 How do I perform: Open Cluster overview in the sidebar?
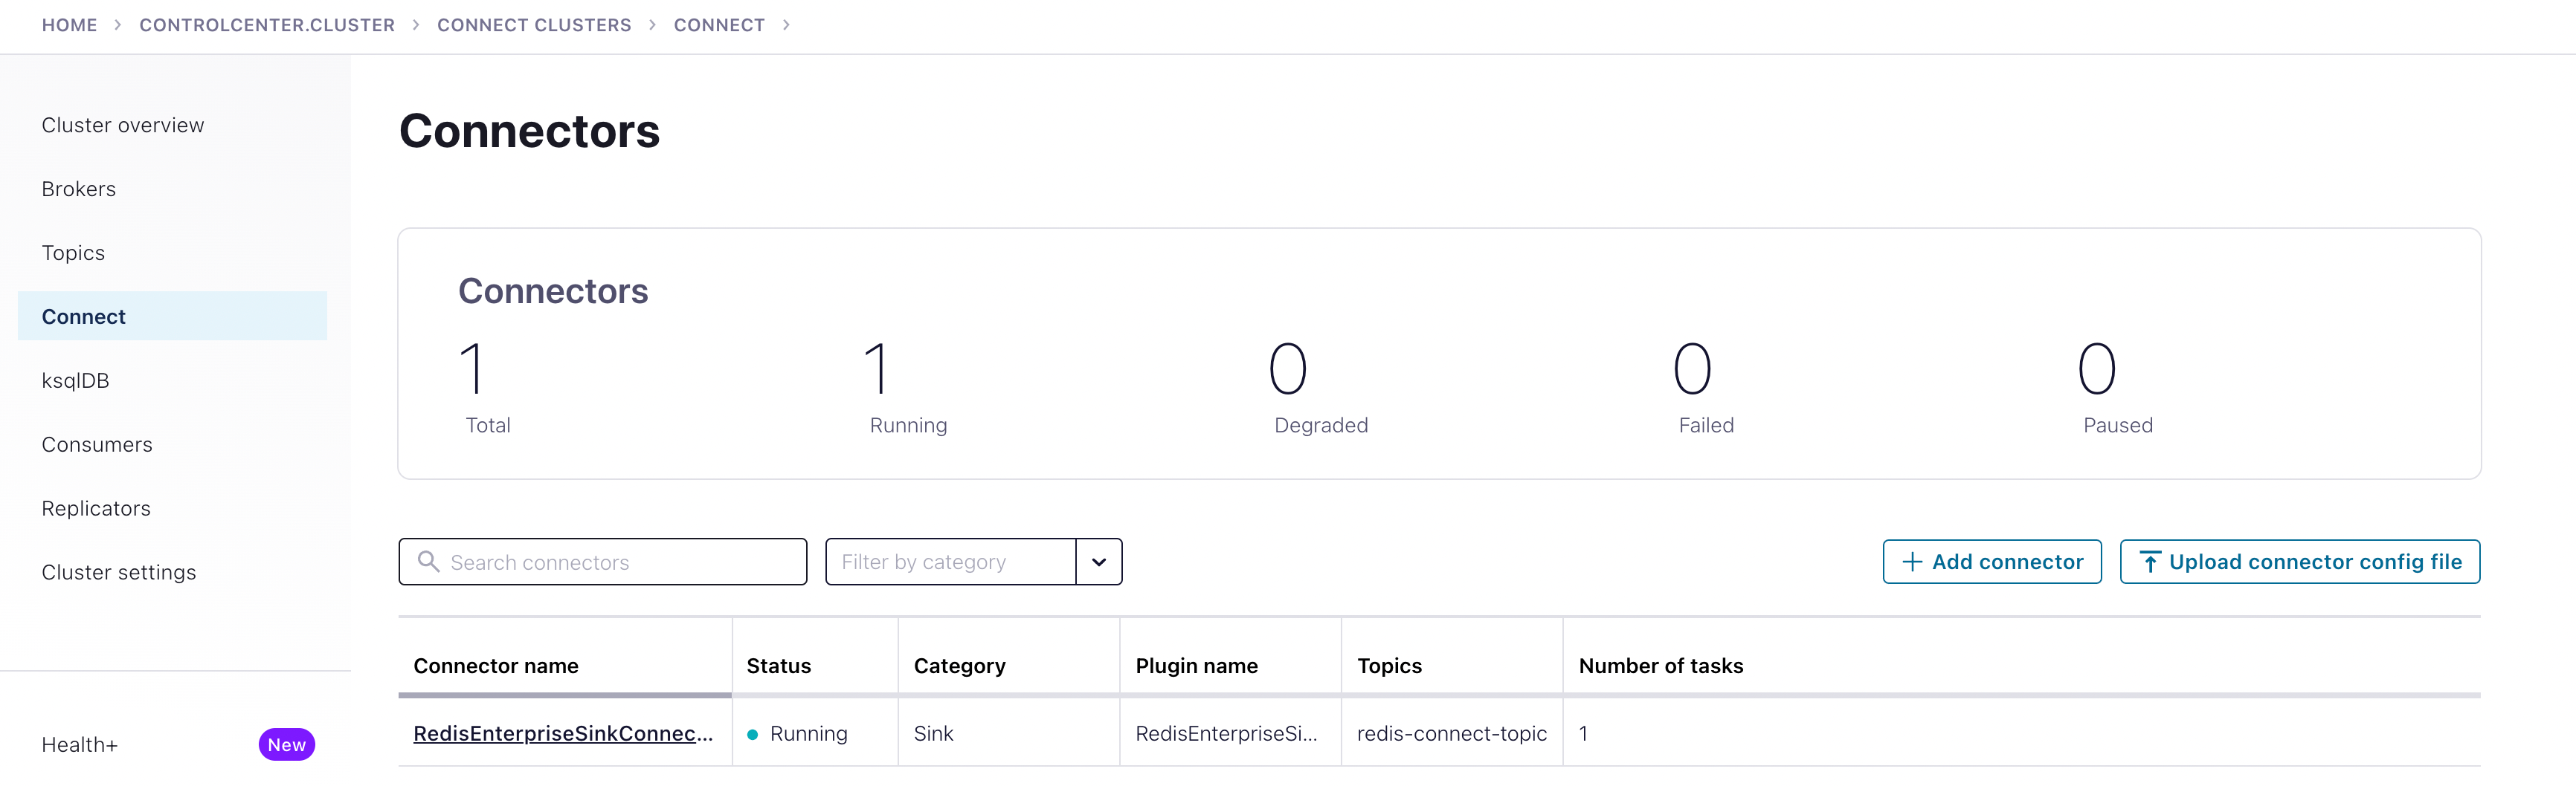click(x=123, y=125)
